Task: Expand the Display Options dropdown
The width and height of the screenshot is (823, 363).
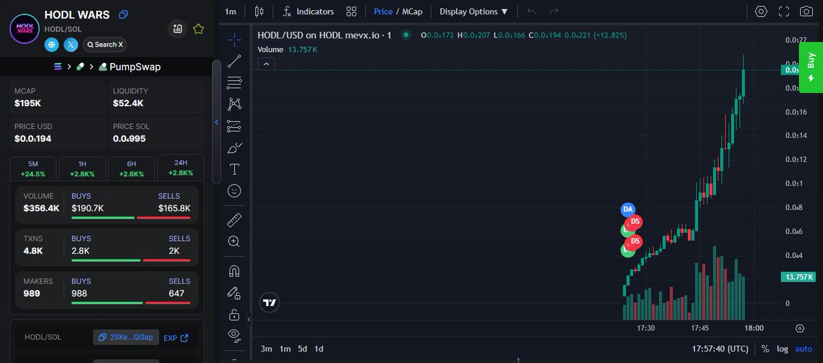Action: pos(474,12)
